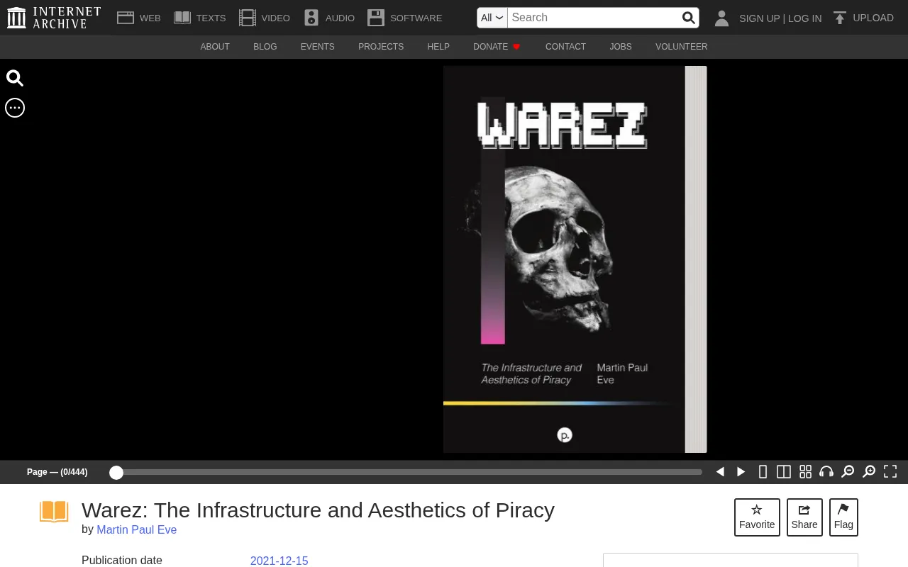Open the Projects menu item

click(x=381, y=47)
